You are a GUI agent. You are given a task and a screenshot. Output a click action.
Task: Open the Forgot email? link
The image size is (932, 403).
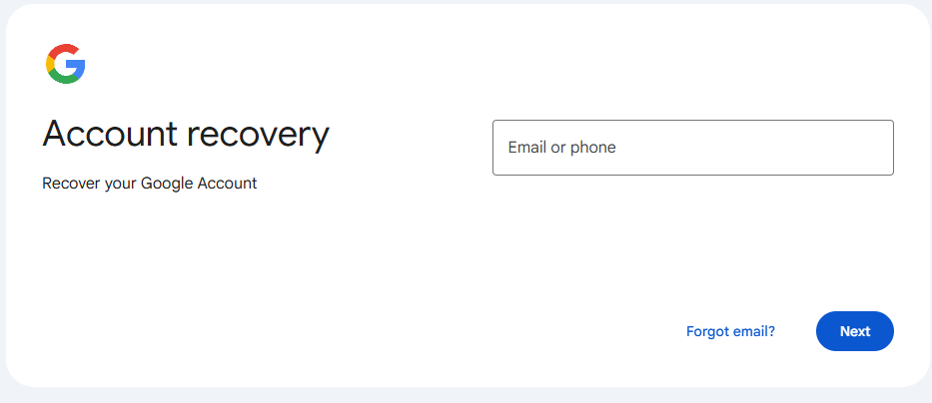[730, 331]
